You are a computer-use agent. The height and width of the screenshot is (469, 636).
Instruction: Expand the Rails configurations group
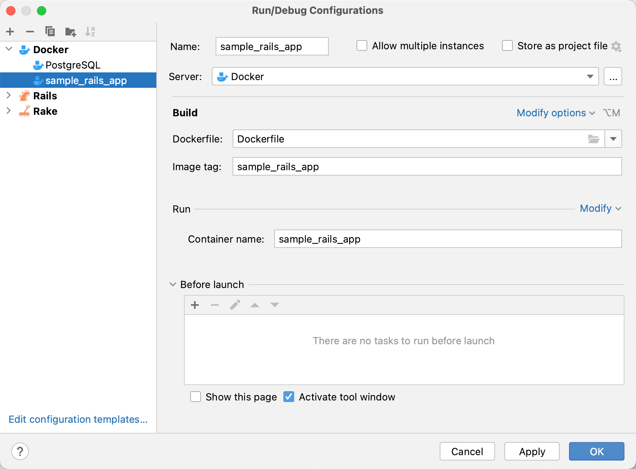(x=8, y=95)
